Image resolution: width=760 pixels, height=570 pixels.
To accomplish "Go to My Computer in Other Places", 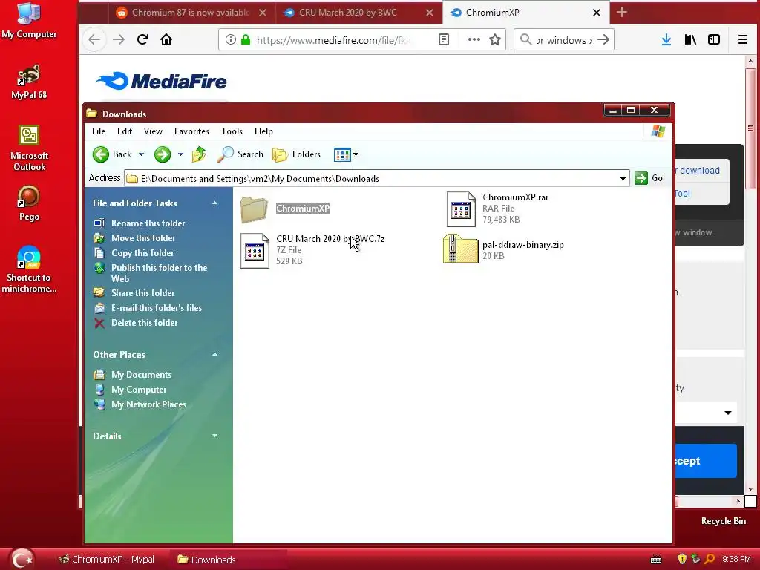I will pos(131,390).
